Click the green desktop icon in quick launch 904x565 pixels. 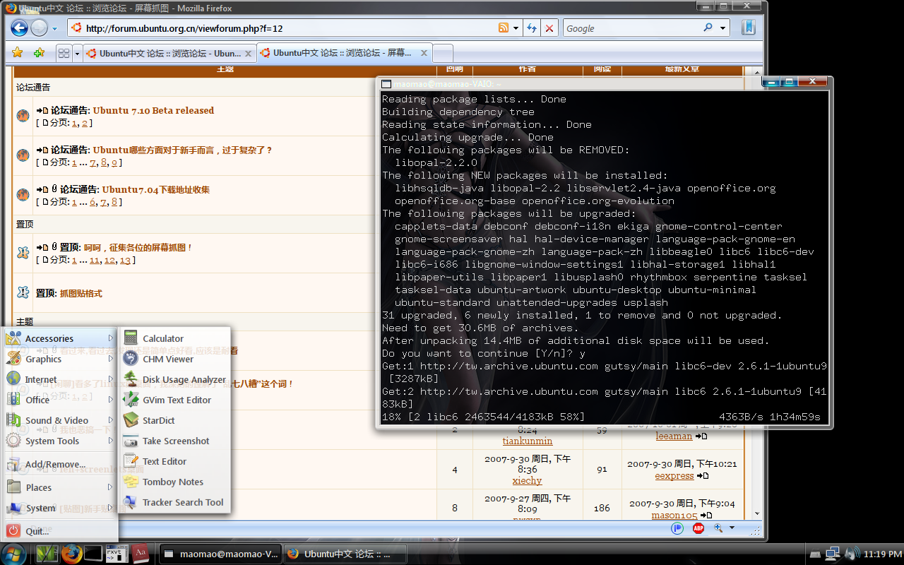pyautogui.click(x=47, y=554)
